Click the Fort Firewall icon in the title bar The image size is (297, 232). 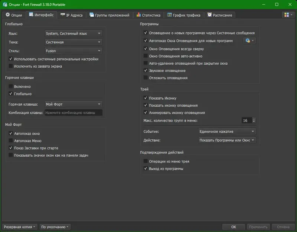pos(4,4)
